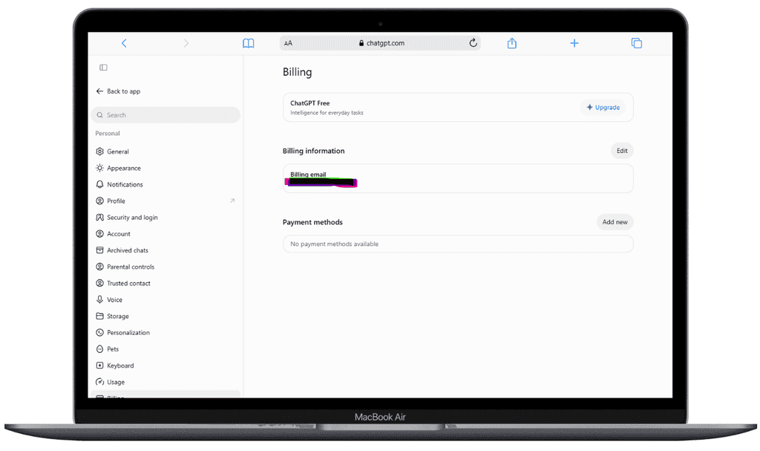Click the folder icon beside Storage

coord(100,316)
